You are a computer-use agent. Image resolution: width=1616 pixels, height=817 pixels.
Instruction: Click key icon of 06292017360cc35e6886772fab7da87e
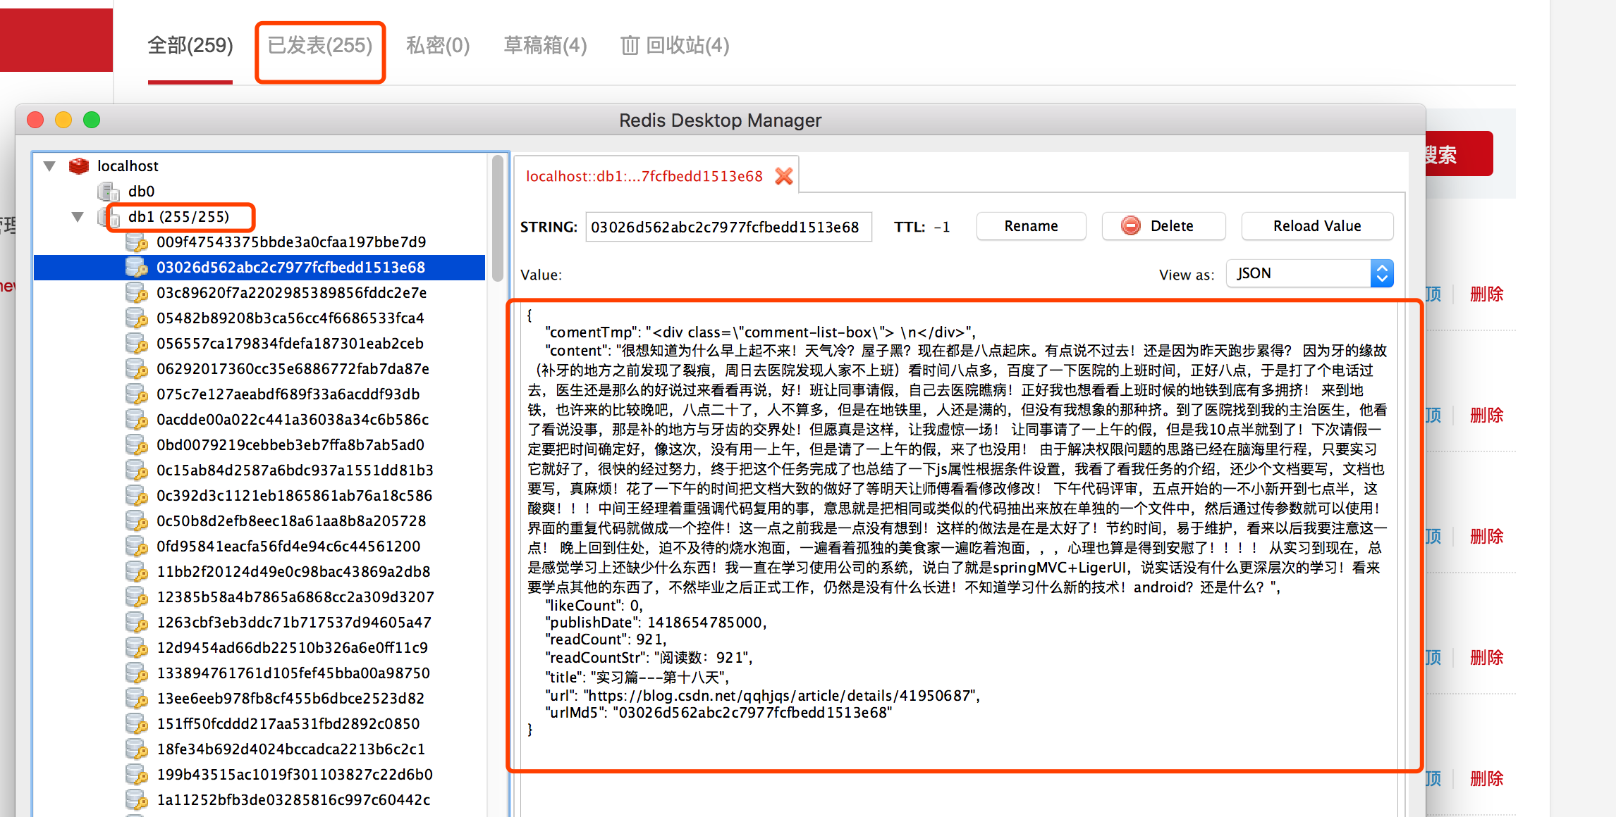pos(136,369)
